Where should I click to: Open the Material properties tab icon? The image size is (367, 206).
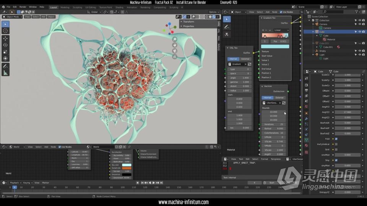[x=306, y=145]
